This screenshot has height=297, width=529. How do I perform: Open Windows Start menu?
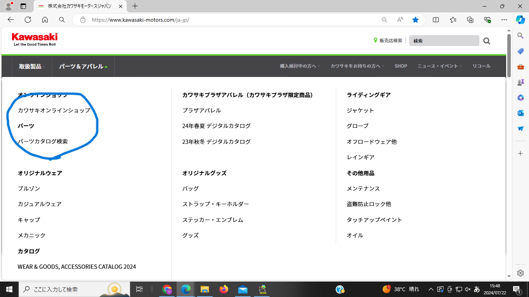9,289
